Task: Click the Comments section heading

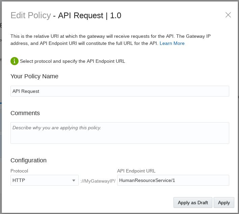Action: [x=25, y=113]
